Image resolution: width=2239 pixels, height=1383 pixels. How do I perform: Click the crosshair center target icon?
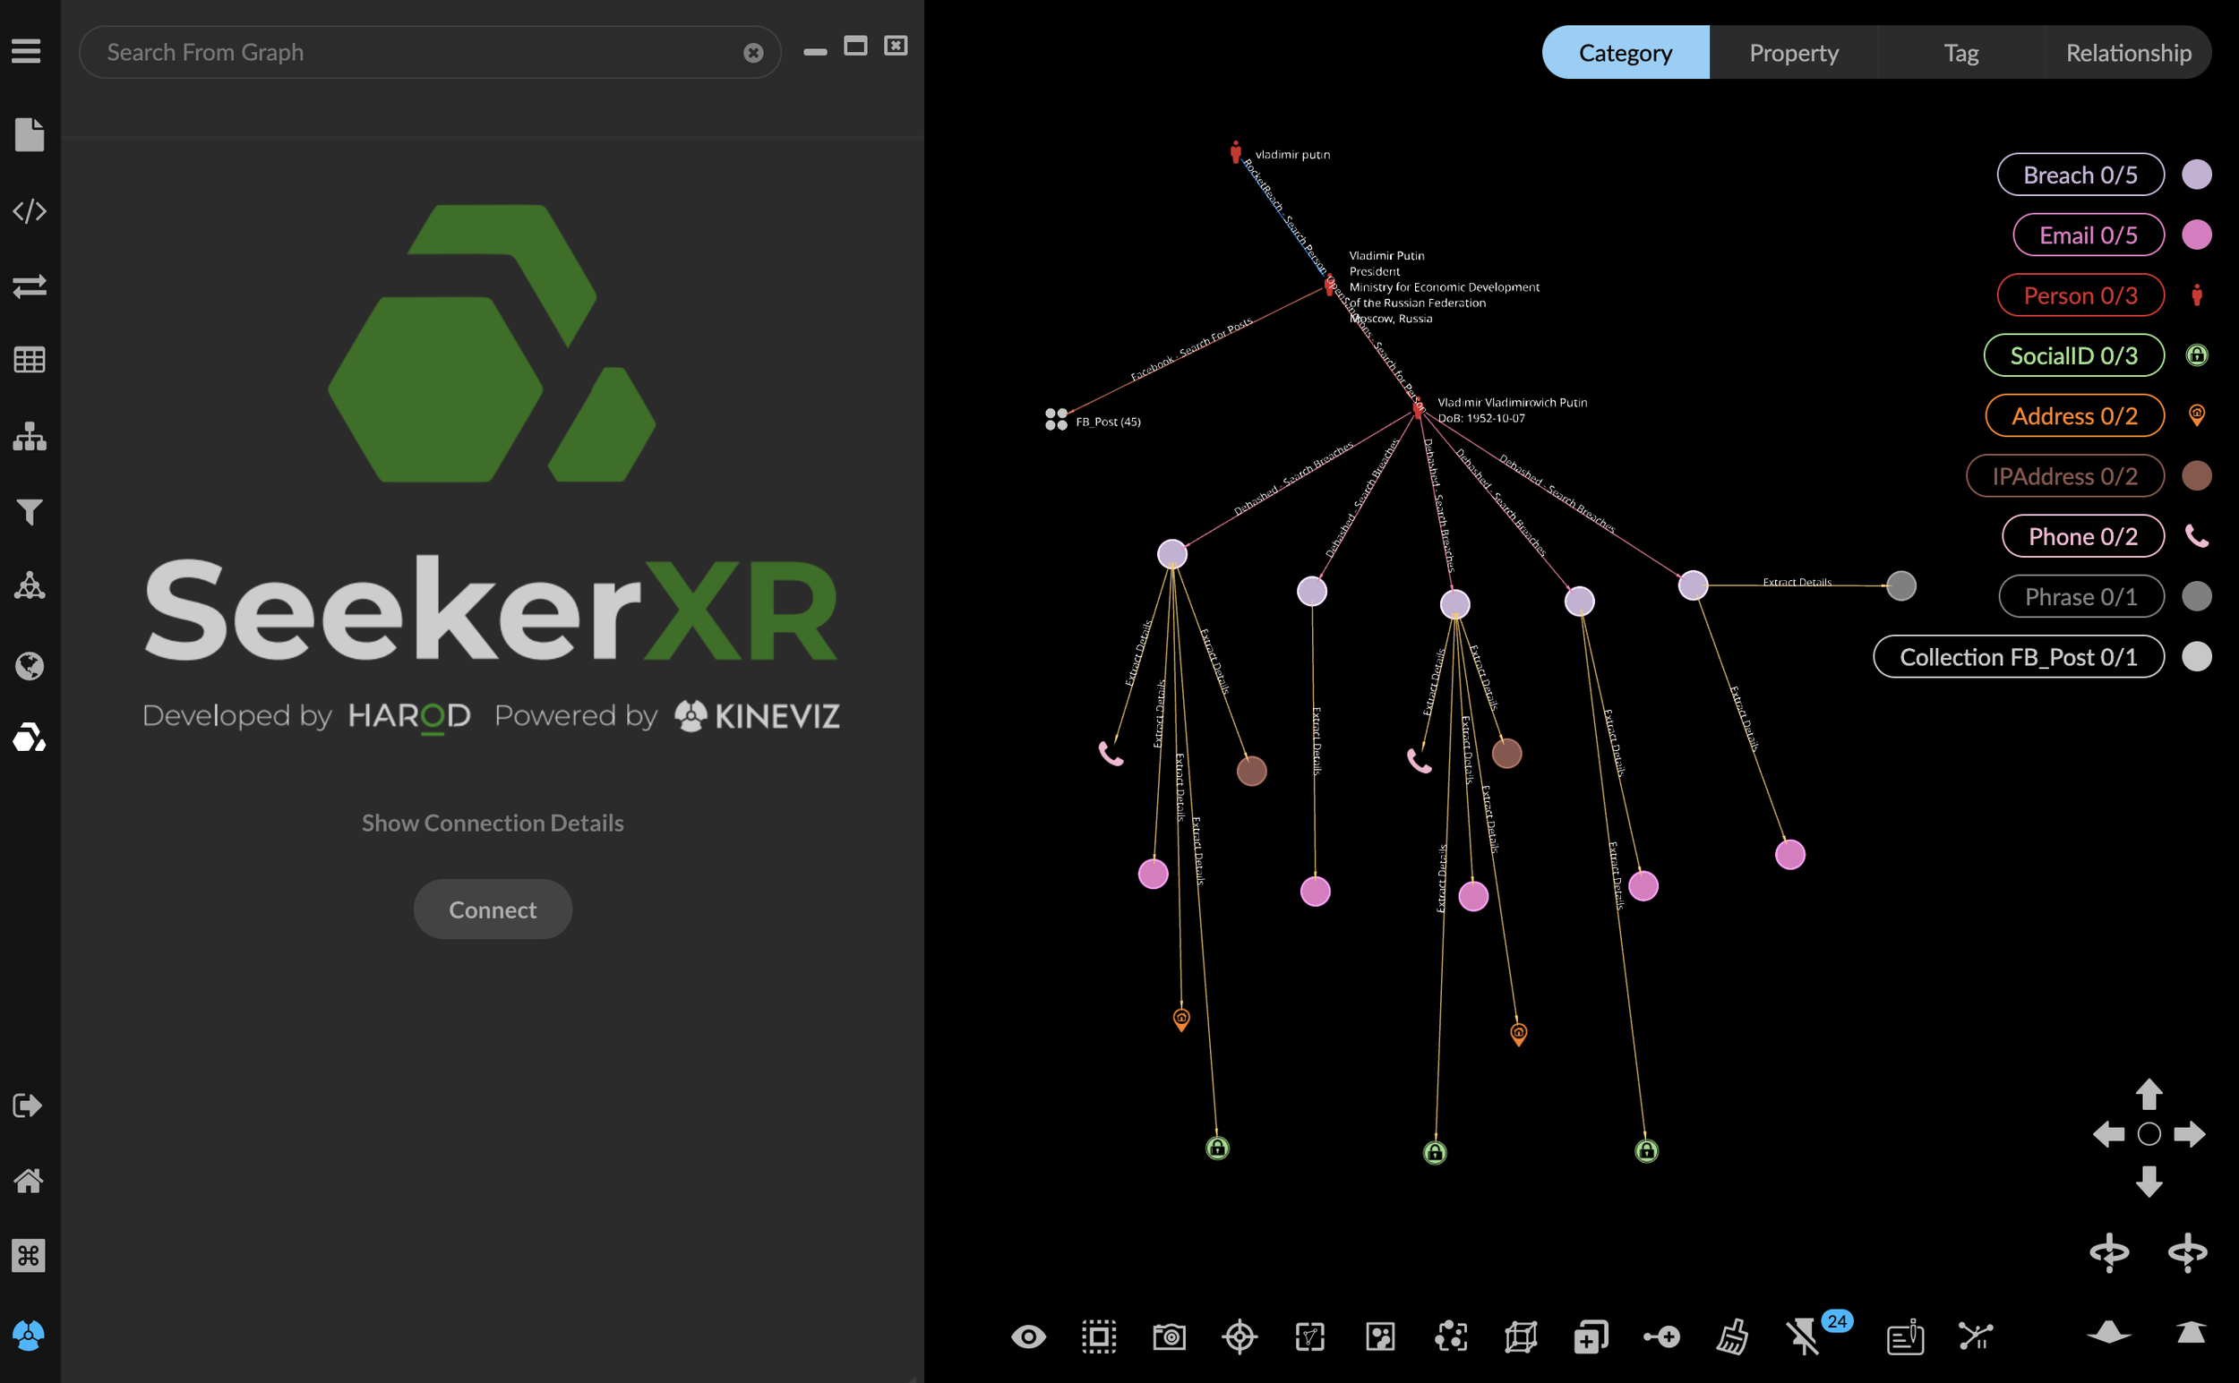[1240, 1337]
